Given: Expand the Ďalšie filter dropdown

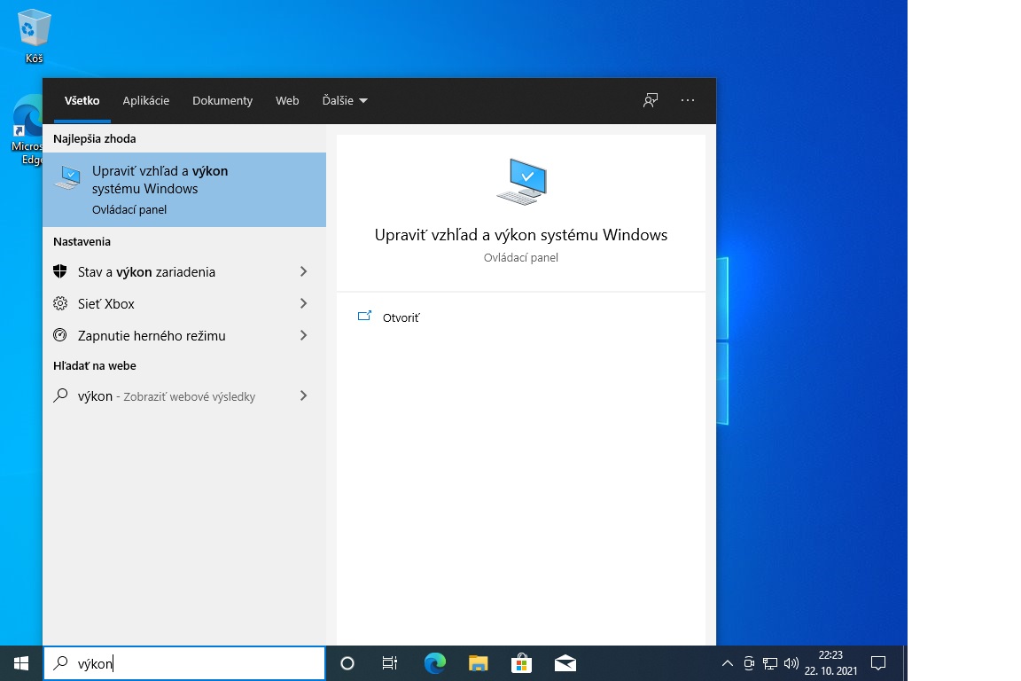Looking at the screenshot, I should click(345, 101).
